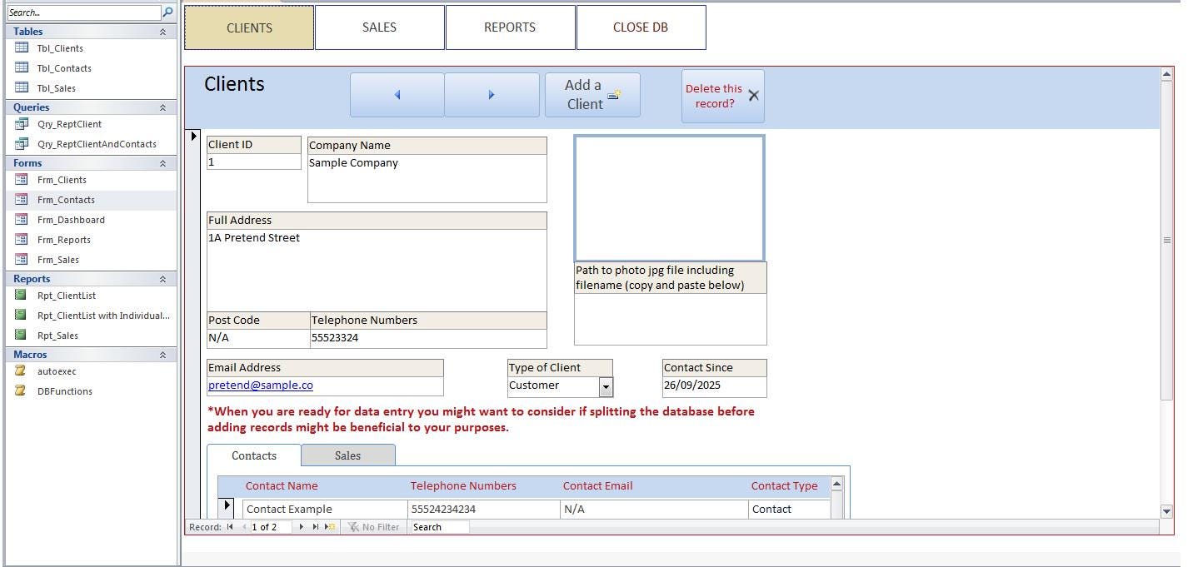Image resolution: width=1188 pixels, height=567 pixels.
Task: Click the form scroll down arrow
Action: click(x=1166, y=510)
